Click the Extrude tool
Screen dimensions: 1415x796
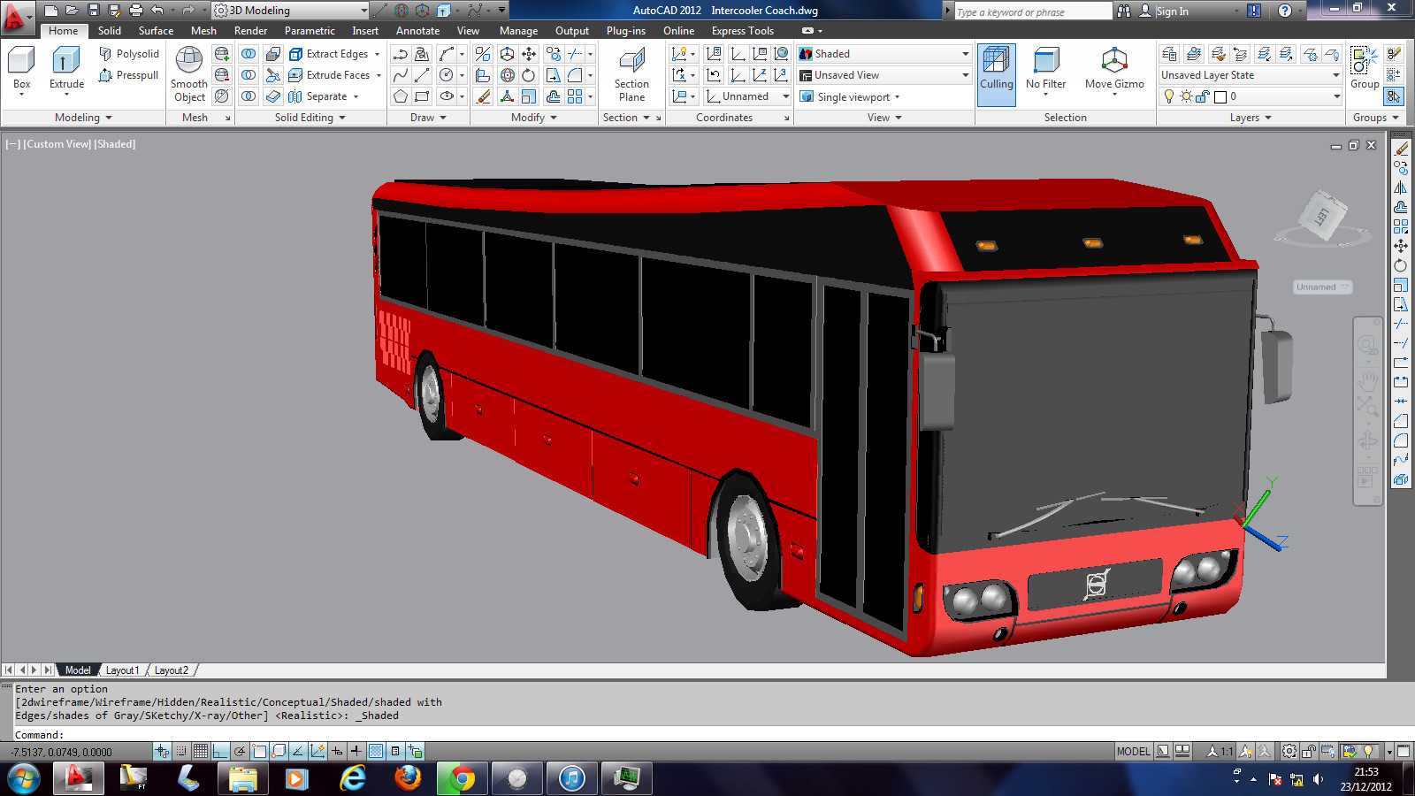click(66, 69)
